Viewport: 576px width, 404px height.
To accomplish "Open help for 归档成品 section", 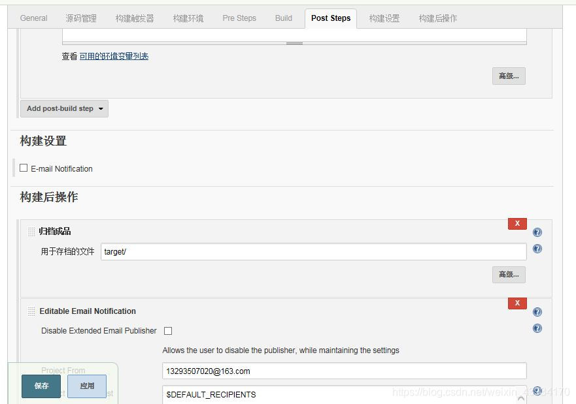I will click(537, 232).
